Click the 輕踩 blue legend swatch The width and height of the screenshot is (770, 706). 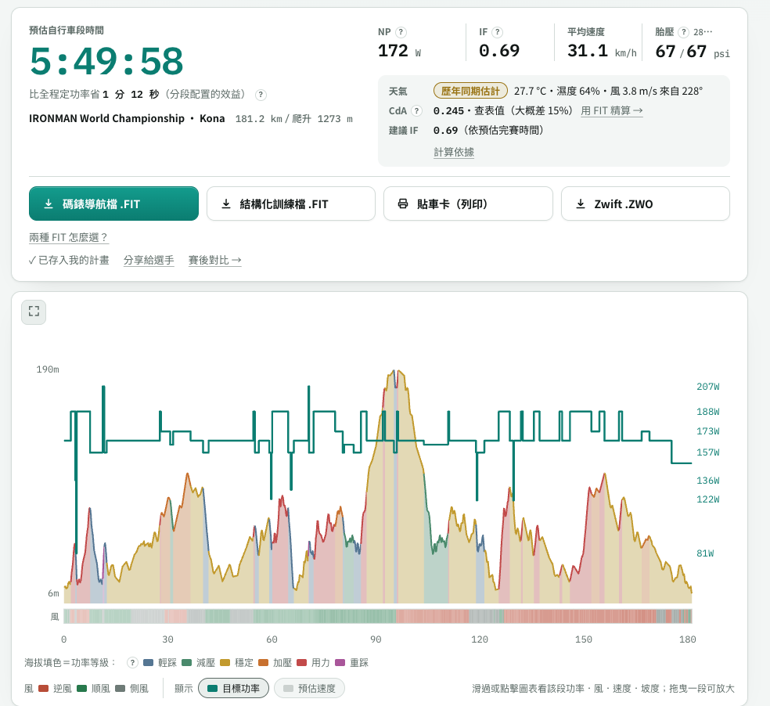149,663
